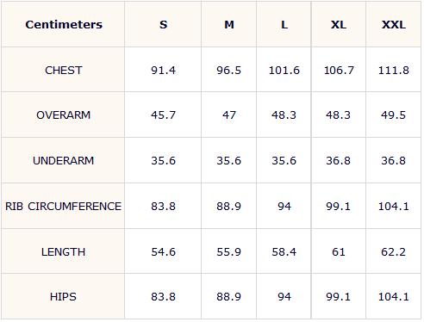Screen dimensions: 424x322
Task: Select the M size column header
Action: (x=229, y=25)
